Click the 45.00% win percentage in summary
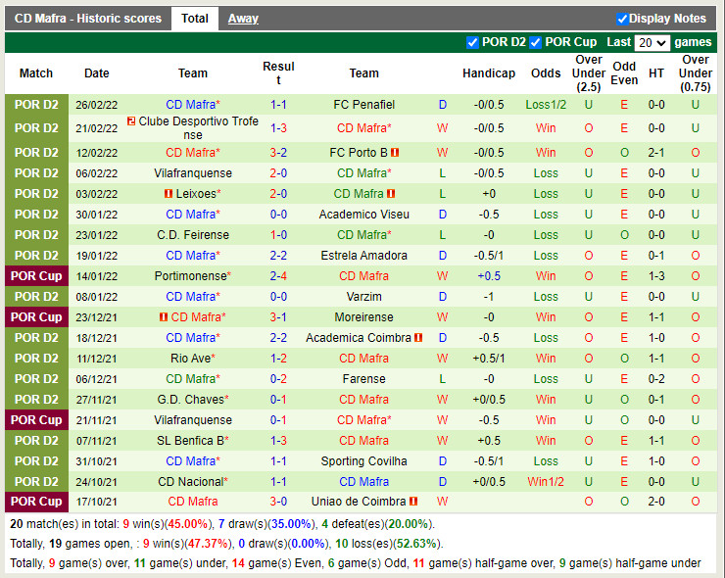Image resolution: width=725 pixels, height=578 pixels. click(187, 524)
